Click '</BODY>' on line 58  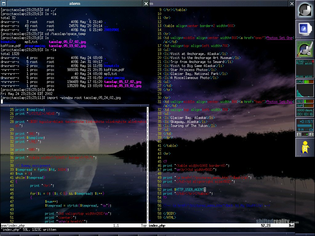(169, 214)
